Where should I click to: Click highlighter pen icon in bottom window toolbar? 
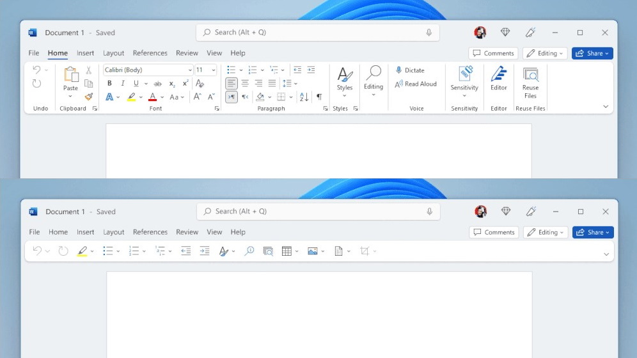point(83,251)
